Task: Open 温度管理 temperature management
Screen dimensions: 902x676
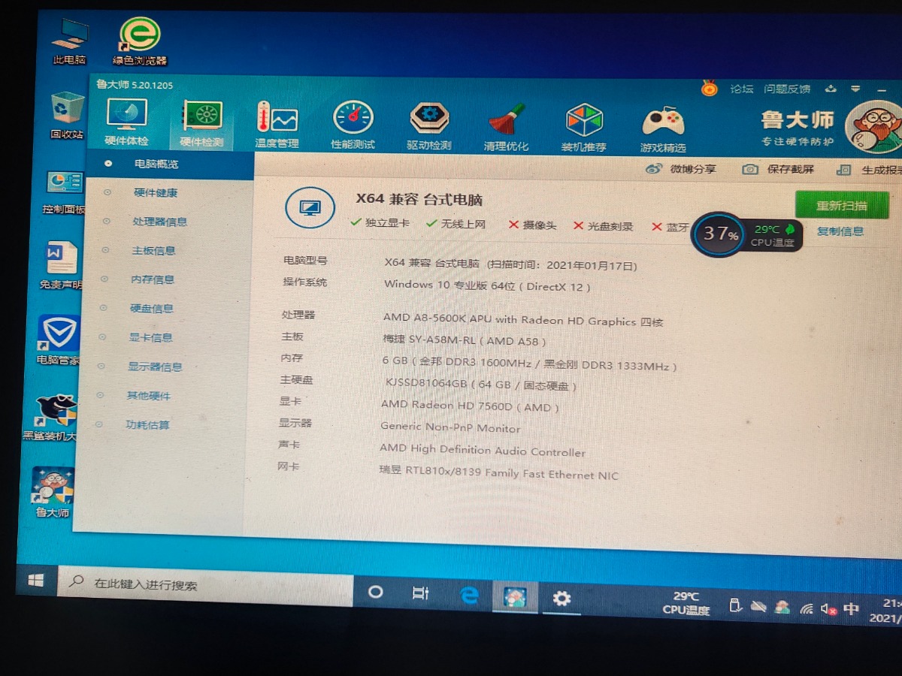Action: [277, 125]
